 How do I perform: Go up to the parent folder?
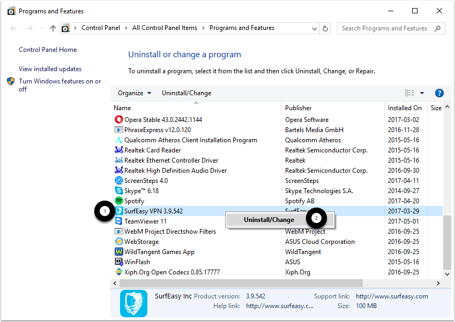(x=53, y=28)
